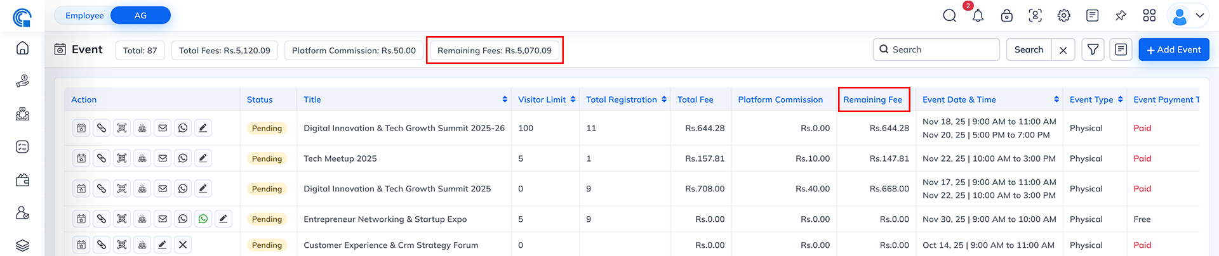Open the apps grid icon

[1149, 16]
